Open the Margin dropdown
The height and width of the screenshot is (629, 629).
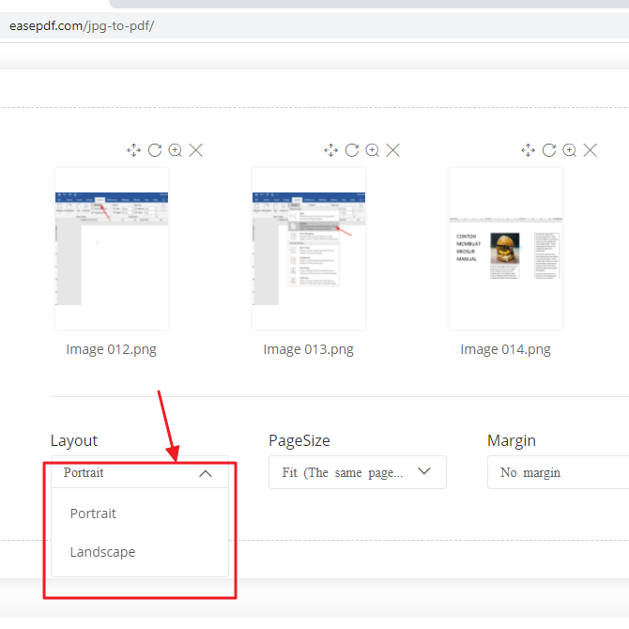tap(558, 472)
